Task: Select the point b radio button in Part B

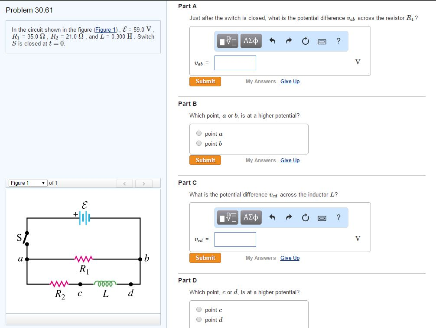Action: pyautogui.click(x=199, y=143)
